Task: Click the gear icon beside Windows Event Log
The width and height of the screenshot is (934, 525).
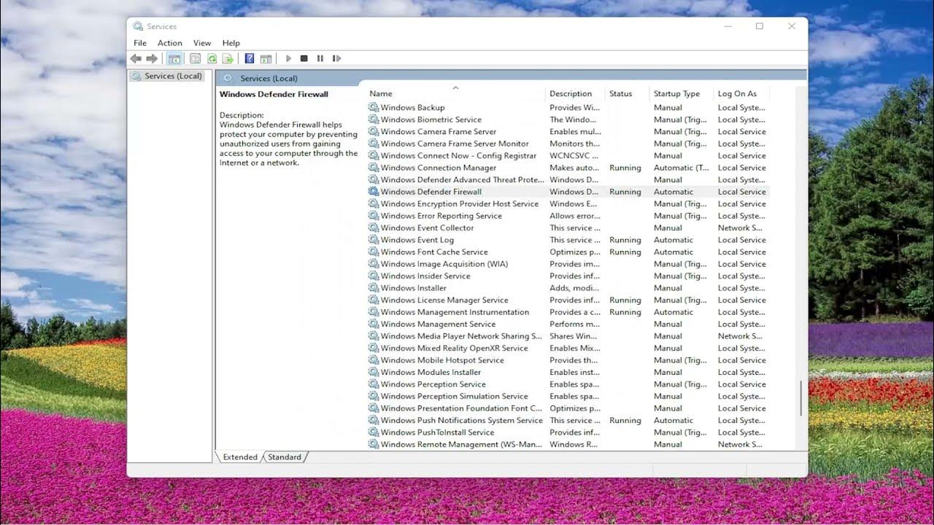Action: coord(374,240)
